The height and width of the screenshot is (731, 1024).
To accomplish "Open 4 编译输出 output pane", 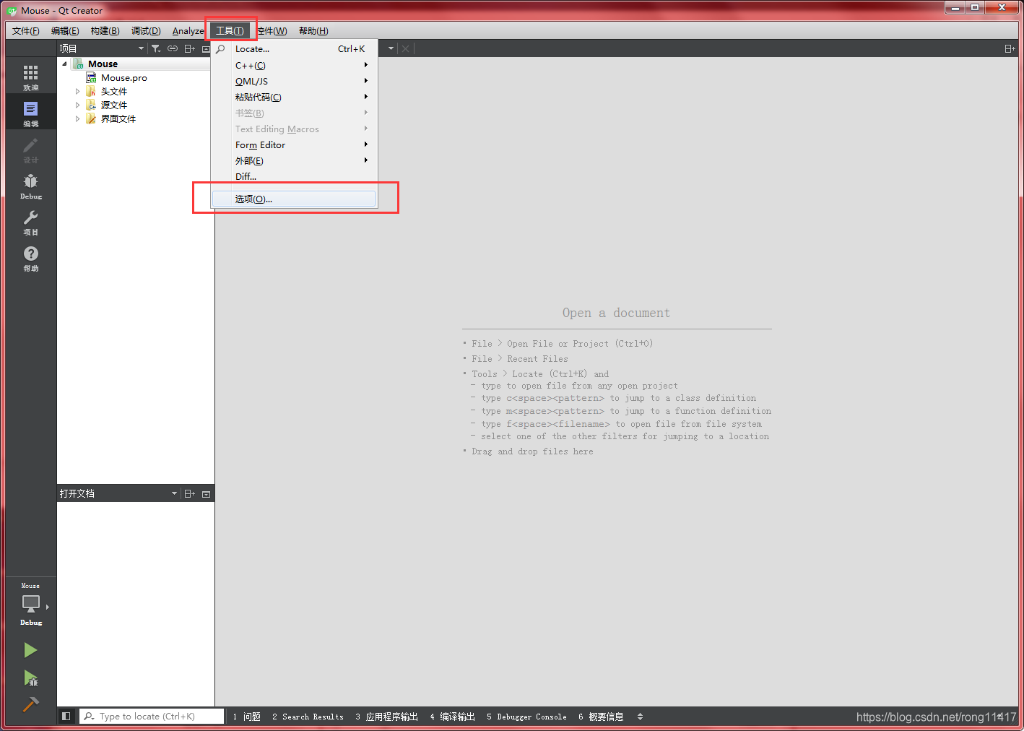I will pyautogui.click(x=451, y=716).
